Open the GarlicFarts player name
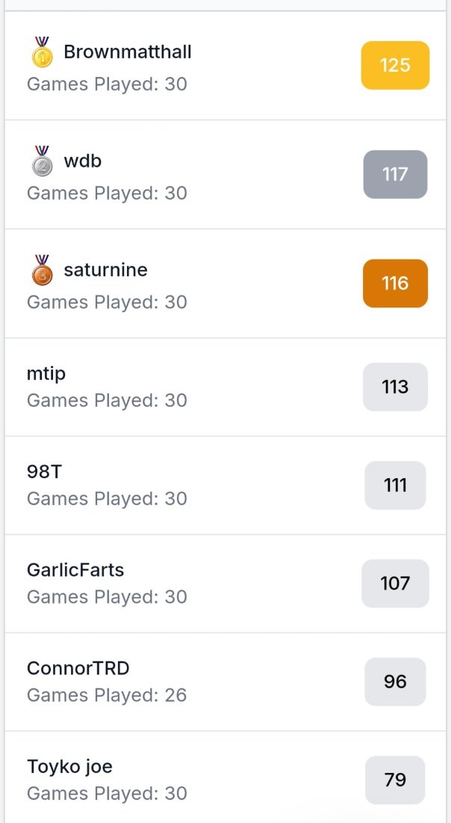 (x=75, y=569)
